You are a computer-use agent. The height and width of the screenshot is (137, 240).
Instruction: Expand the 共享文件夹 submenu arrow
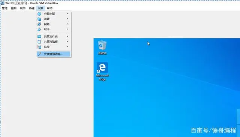(67, 36)
